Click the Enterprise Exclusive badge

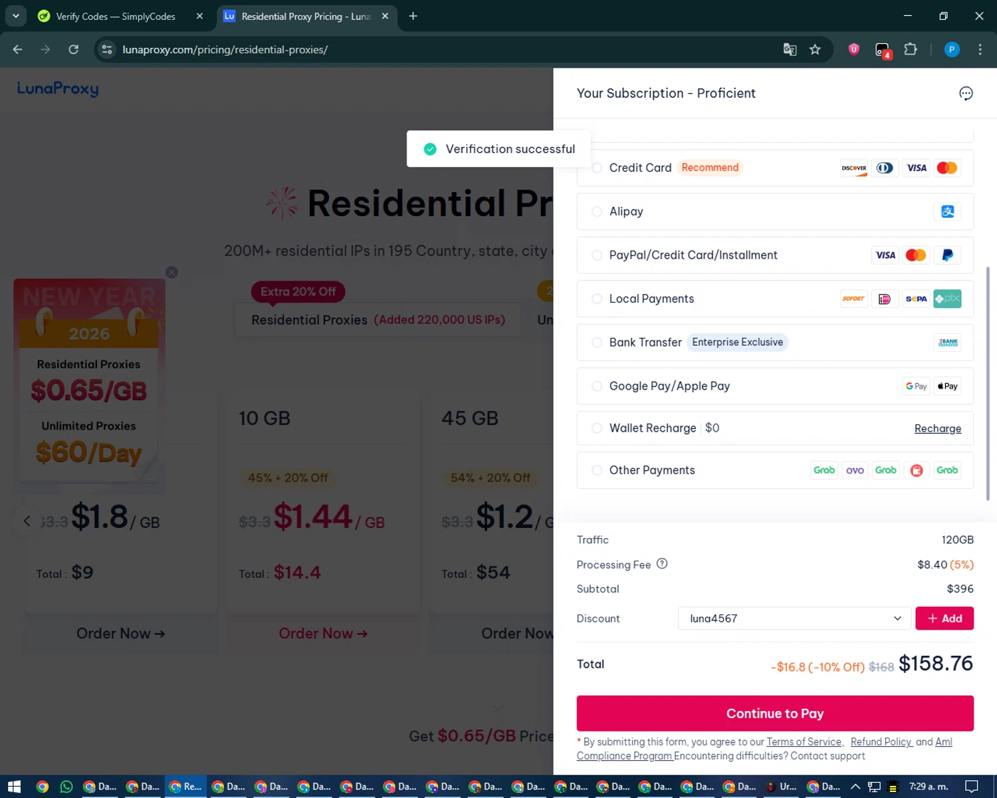coord(737,342)
